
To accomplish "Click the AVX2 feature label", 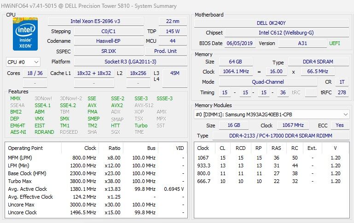I will pos(117,105).
